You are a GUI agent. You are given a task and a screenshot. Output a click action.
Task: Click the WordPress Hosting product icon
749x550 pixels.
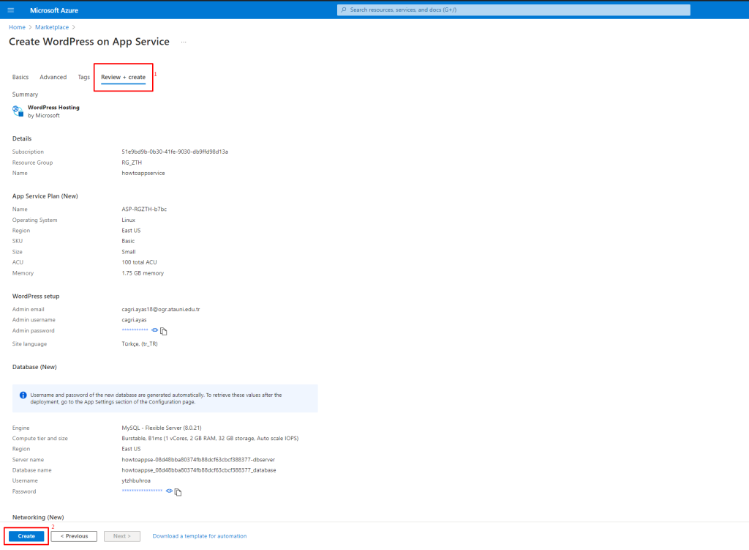coord(18,111)
